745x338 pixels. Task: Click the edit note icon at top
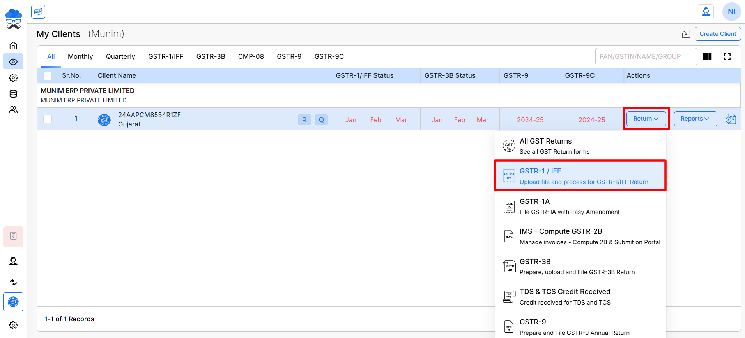point(38,12)
